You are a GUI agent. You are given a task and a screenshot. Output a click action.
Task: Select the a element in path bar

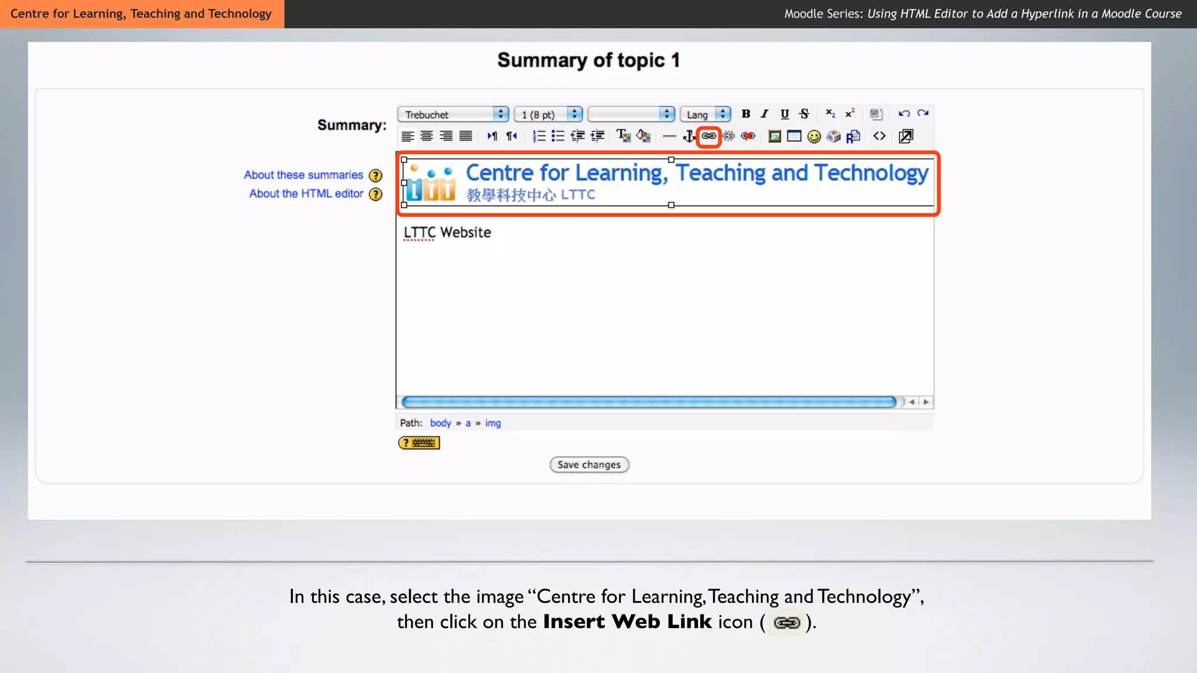point(468,423)
